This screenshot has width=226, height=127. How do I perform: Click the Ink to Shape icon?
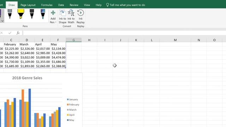click(x=63, y=13)
